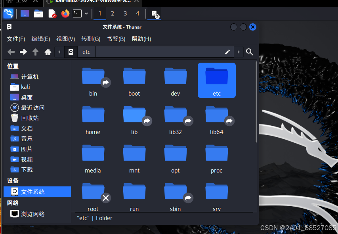Select 浏览网络 under the network section
The height and width of the screenshot is (234, 338).
tap(32, 214)
